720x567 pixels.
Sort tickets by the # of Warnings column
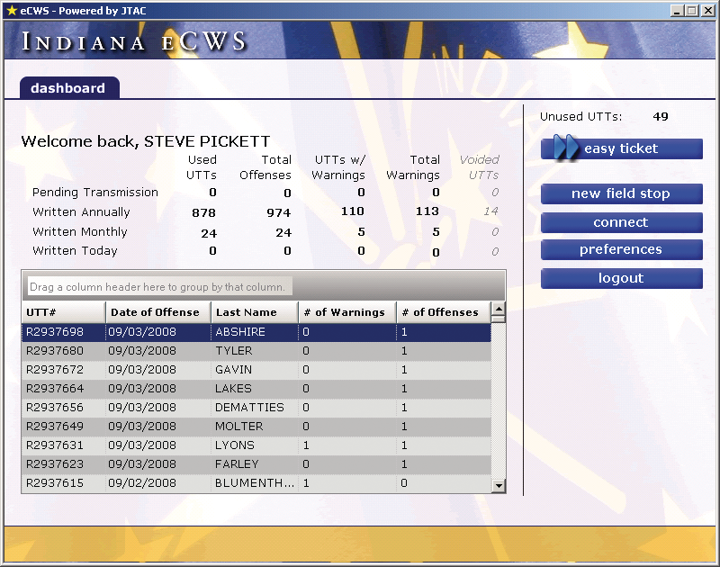click(x=346, y=312)
